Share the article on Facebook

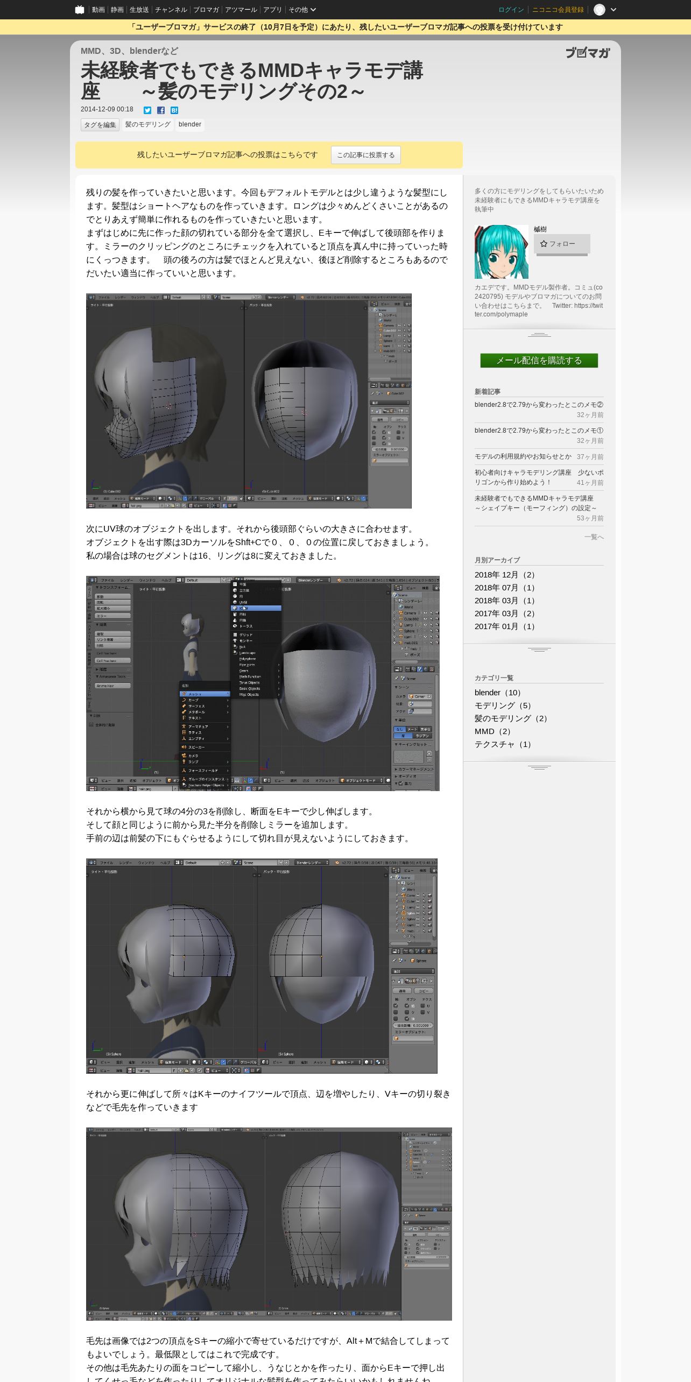coord(161,110)
